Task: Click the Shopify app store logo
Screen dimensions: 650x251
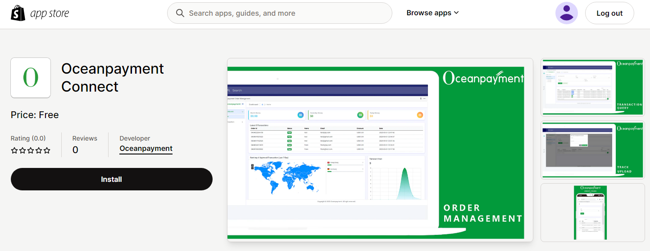Action: 40,13
